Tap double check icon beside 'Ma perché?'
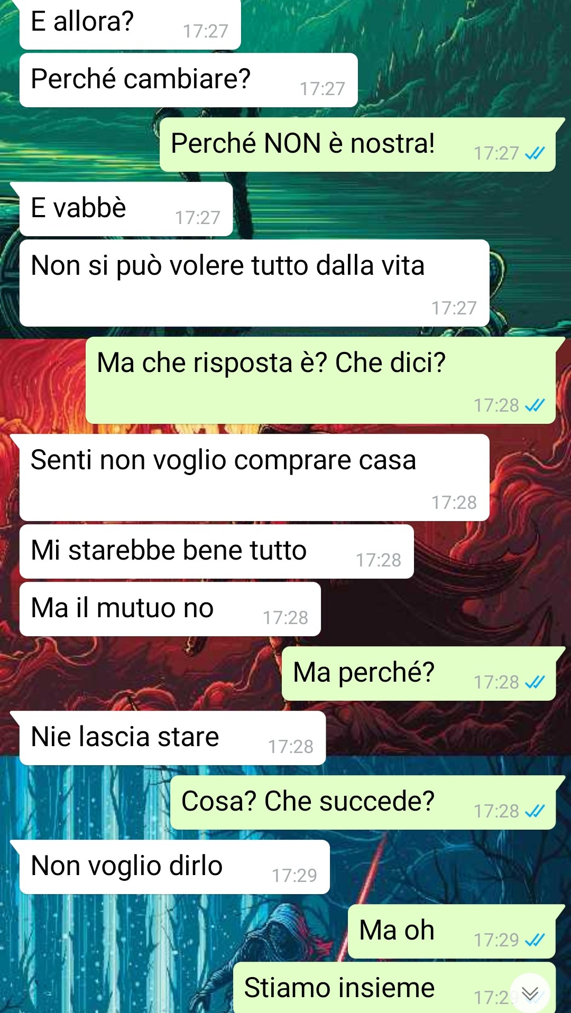The height and width of the screenshot is (1013, 571). pos(535,682)
